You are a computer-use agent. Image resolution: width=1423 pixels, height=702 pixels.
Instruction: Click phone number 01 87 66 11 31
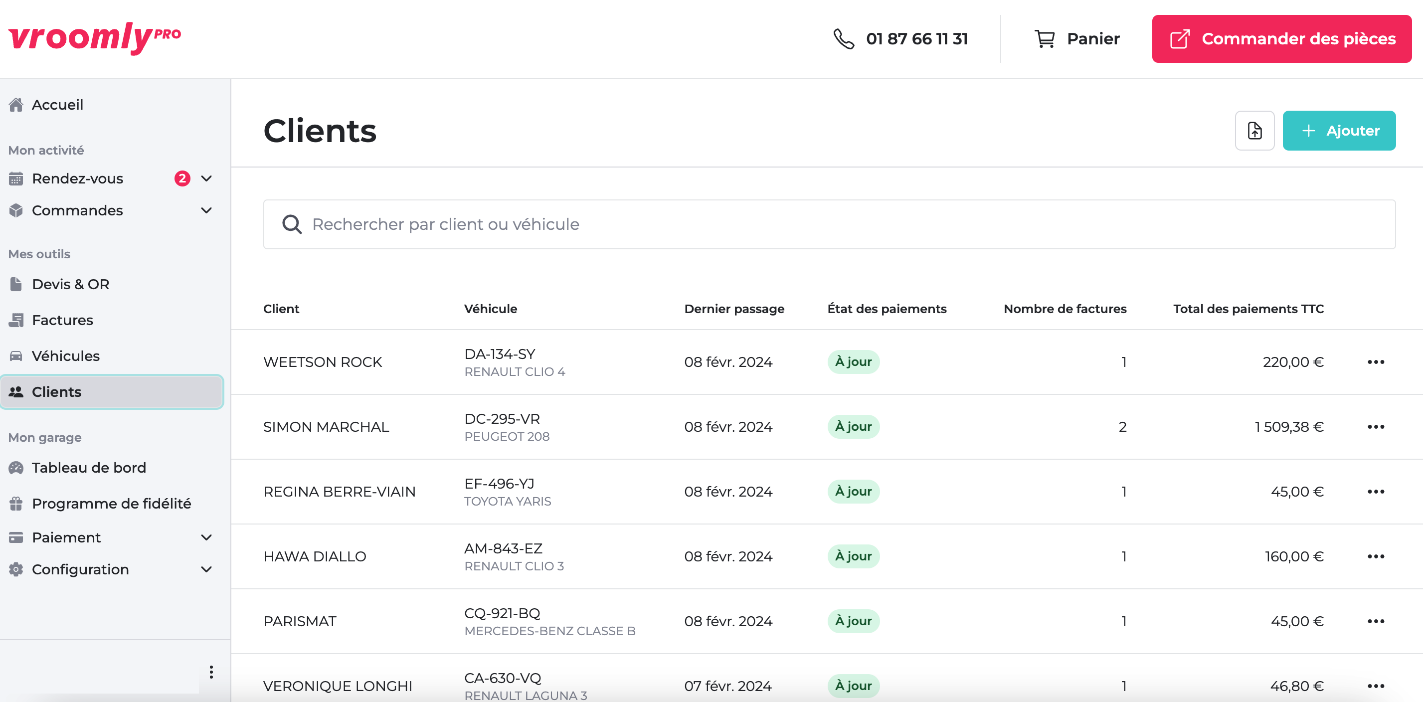click(917, 39)
